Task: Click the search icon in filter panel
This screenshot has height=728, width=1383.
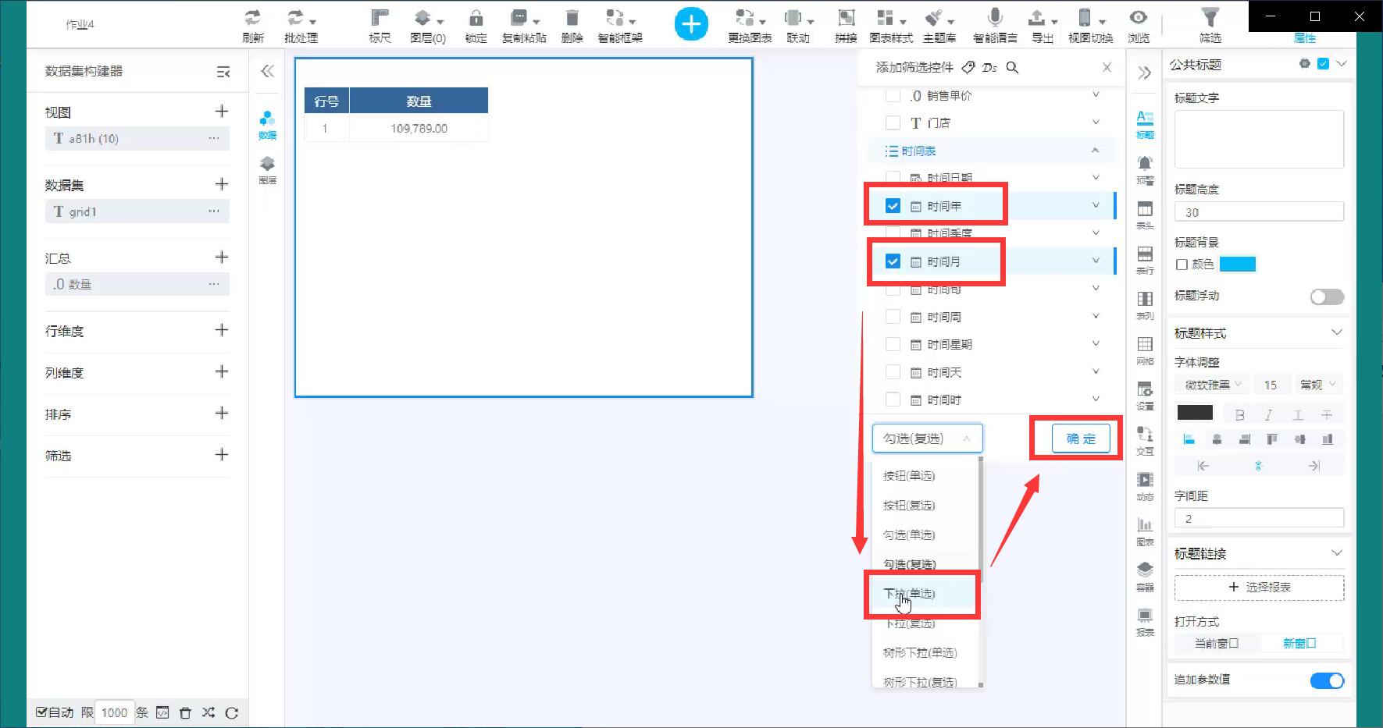Action: pyautogui.click(x=1013, y=68)
